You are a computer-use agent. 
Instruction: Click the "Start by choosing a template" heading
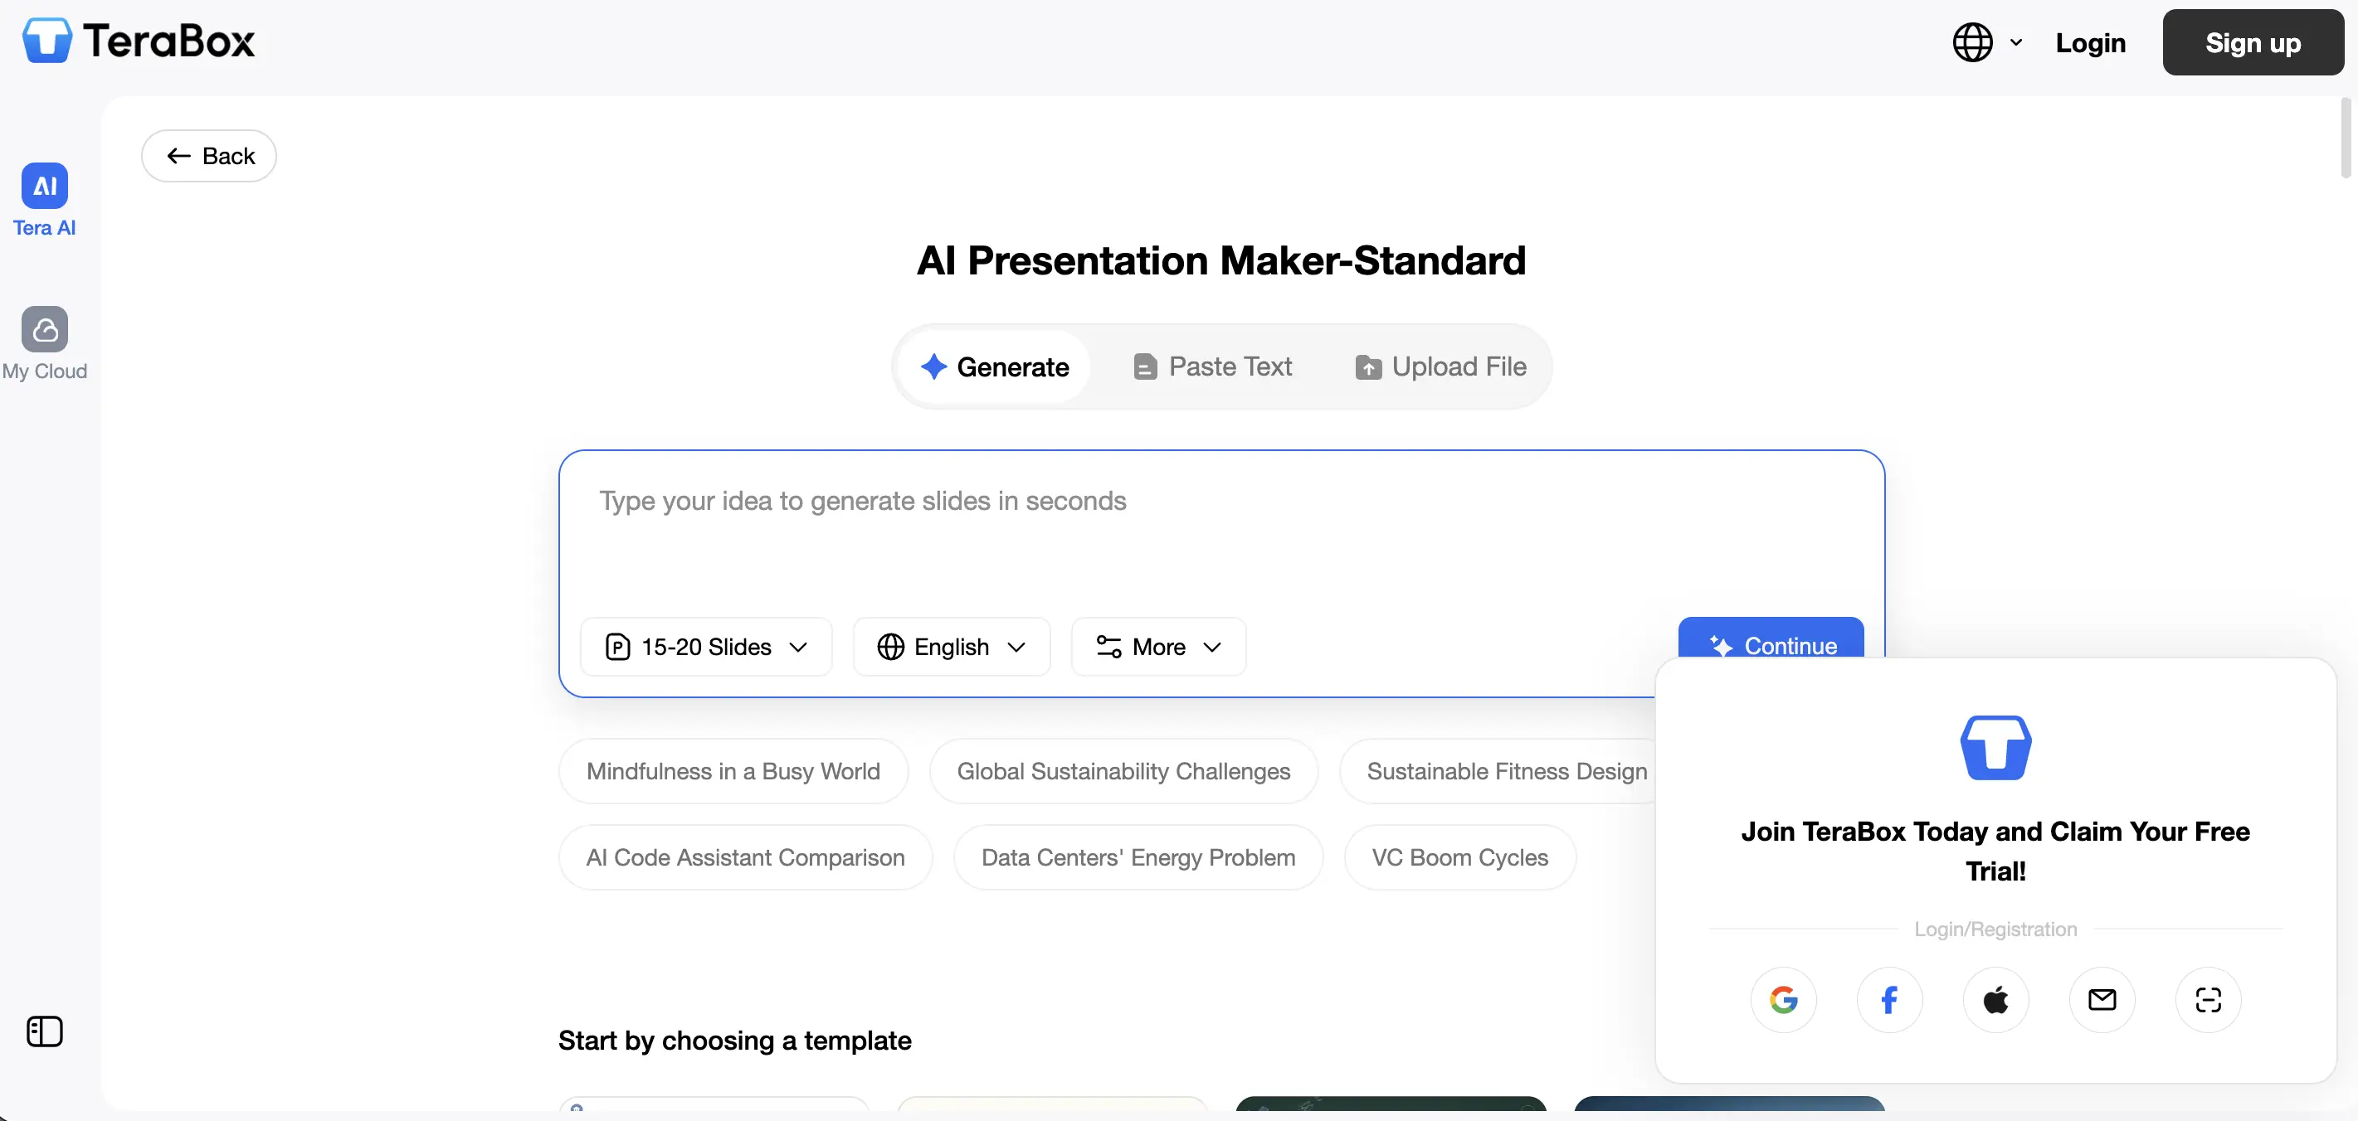pyautogui.click(x=734, y=1041)
